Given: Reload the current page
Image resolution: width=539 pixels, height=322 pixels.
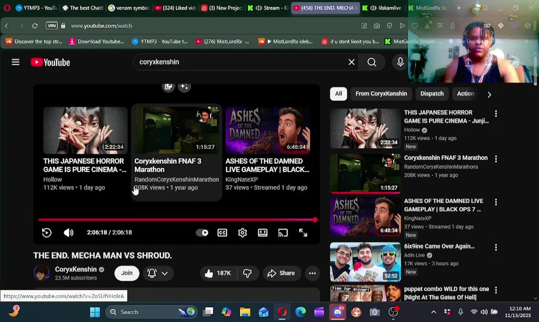Looking at the screenshot, I should coord(34,26).
